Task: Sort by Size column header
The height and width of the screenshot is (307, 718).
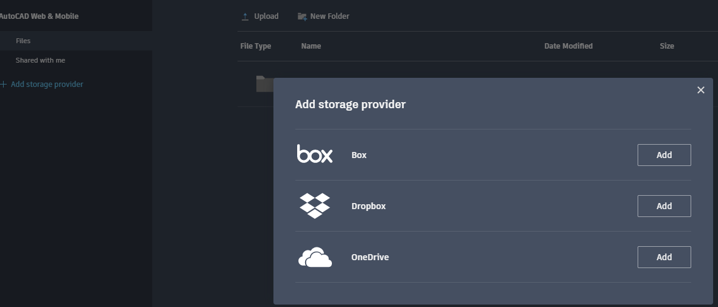Action: pyautogui.click(x=667, y=46)
